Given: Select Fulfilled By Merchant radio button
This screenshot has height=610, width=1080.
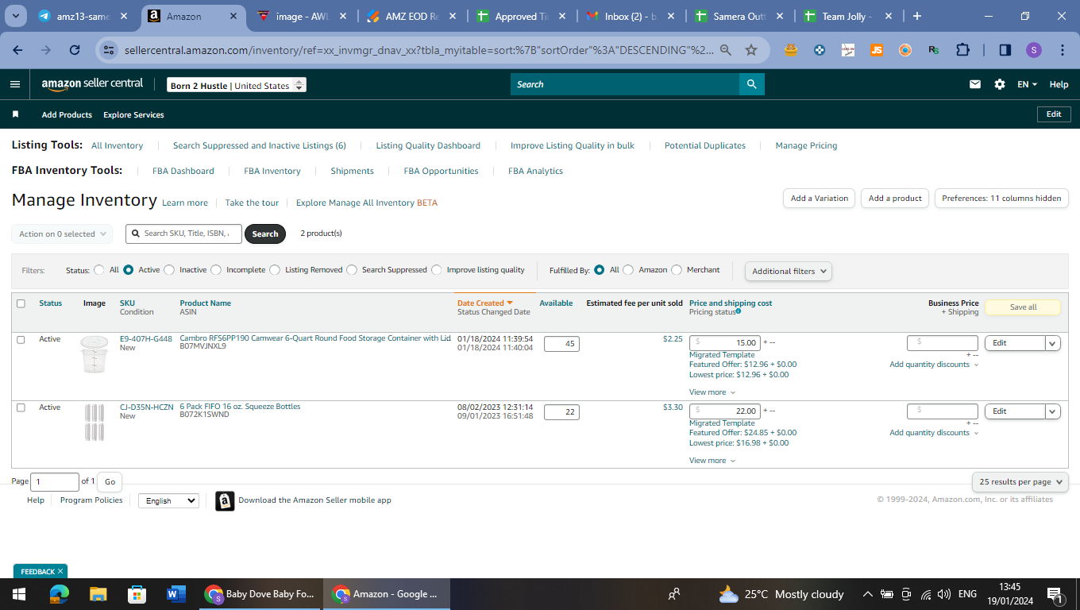Looking at the screenshot, I should click(x=677, y=270).
